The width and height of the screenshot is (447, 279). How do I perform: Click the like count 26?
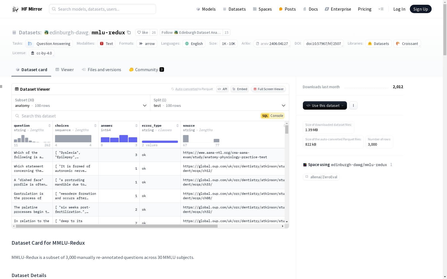click(x=154, y=32)
